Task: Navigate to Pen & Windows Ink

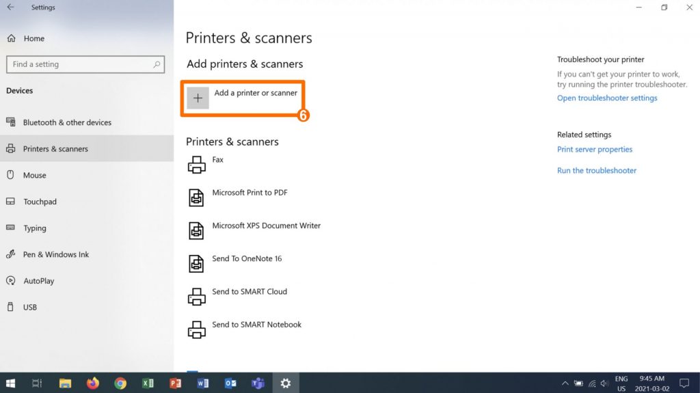Action: click(56, 254)
